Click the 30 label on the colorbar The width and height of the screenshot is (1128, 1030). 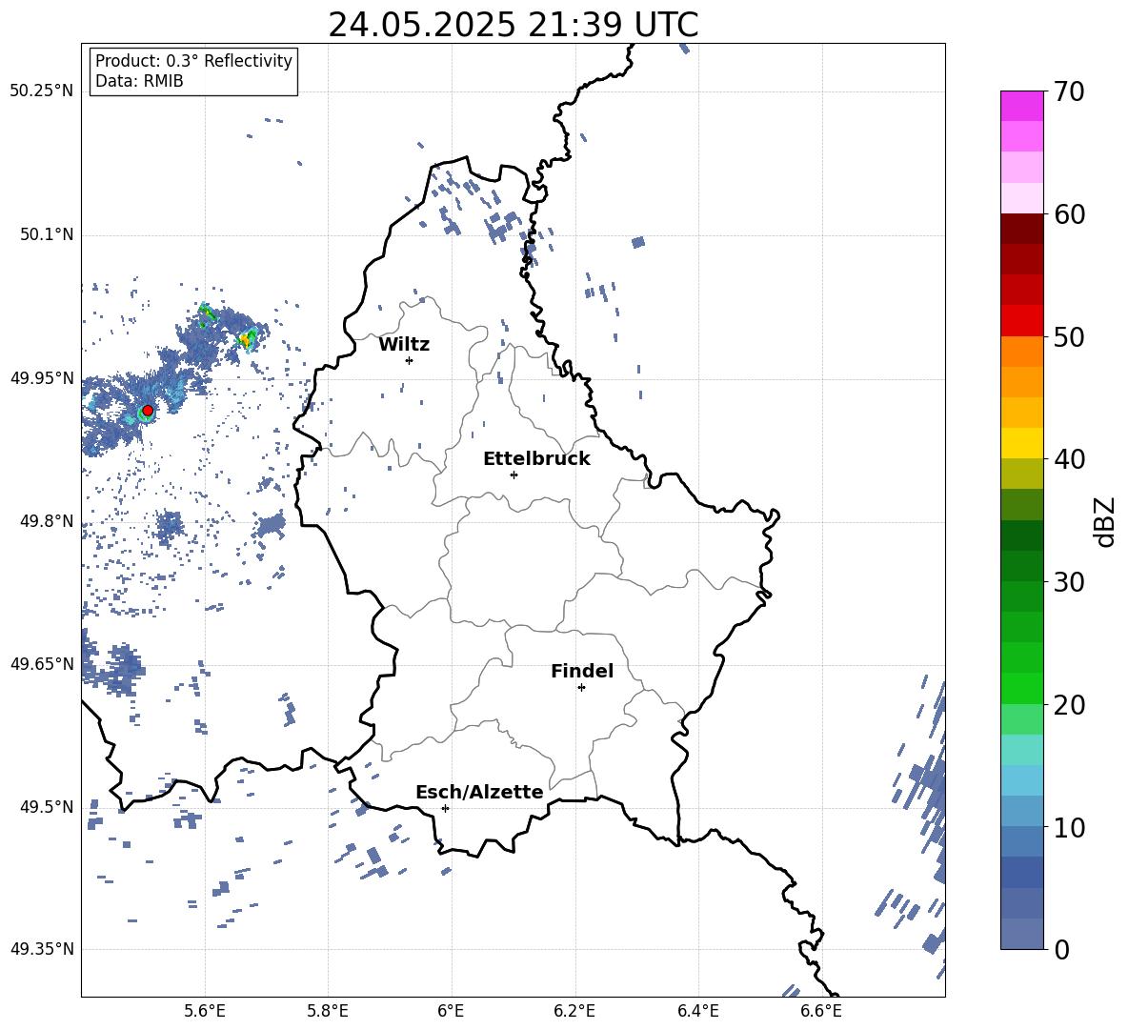point(1069,581)
